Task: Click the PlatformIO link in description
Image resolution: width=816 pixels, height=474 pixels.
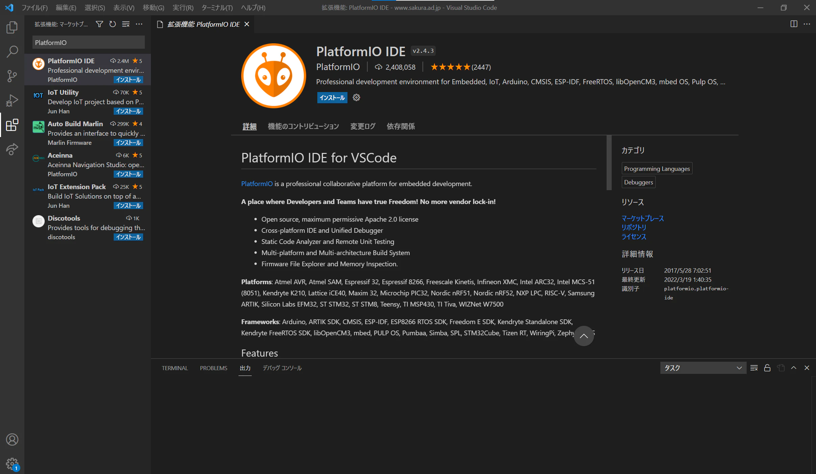Action: tap(257, 183)
